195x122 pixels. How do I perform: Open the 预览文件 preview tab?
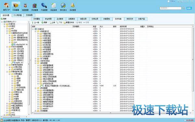130,19
